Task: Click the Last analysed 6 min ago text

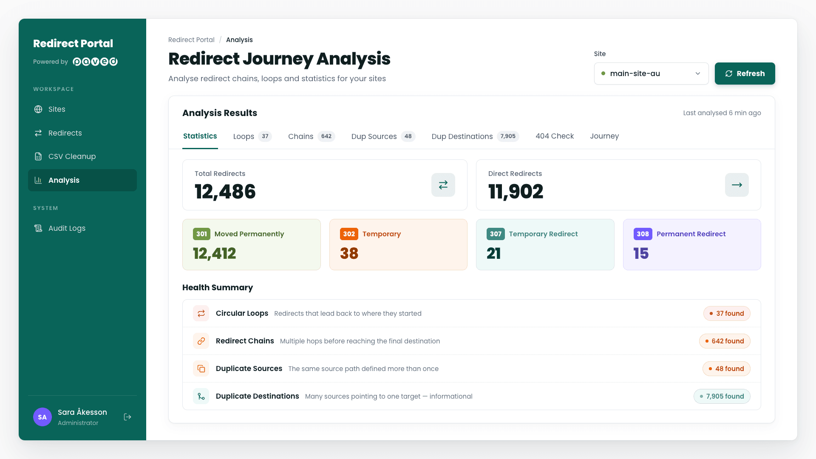Action: (722, 113)
